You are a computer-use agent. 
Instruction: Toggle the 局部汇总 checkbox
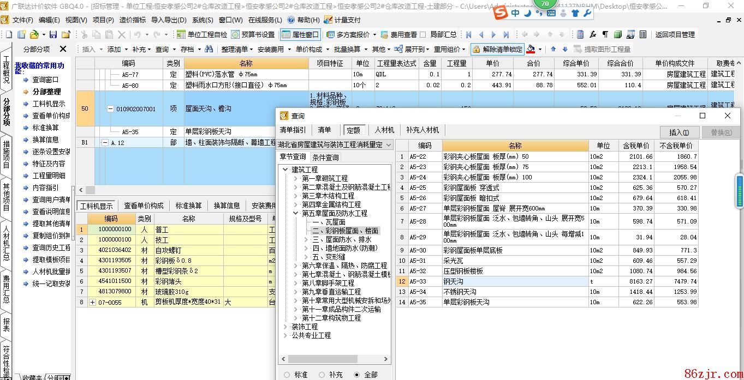click(424, 34)
